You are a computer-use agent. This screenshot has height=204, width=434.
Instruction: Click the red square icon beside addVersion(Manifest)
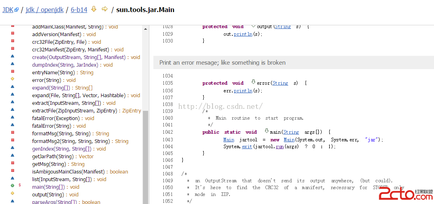[x=12, y=34]
